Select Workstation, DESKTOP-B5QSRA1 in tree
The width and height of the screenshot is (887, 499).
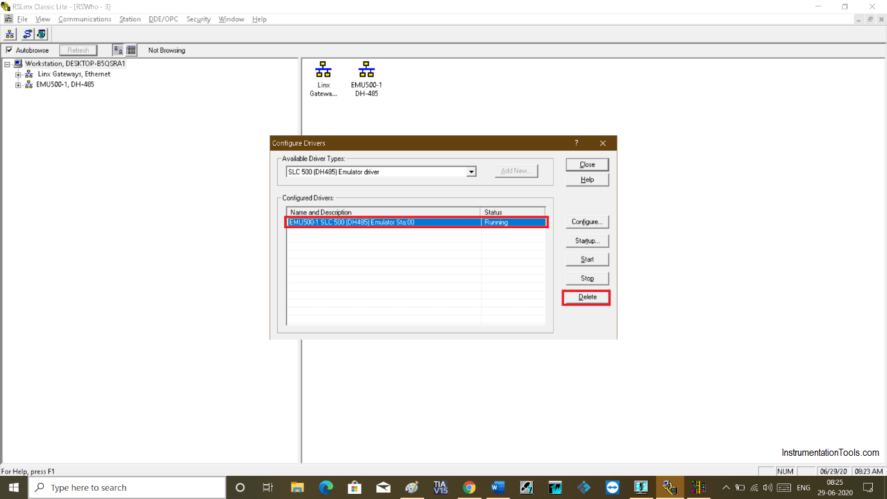click(x=75, y=64)
